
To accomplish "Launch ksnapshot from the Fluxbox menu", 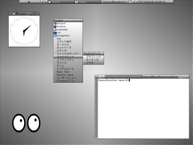I will coord(68,35).
